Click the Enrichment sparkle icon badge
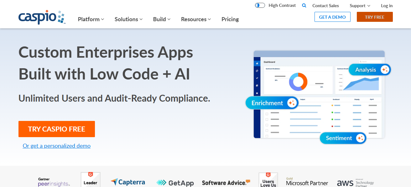 [x=291, y=103]
